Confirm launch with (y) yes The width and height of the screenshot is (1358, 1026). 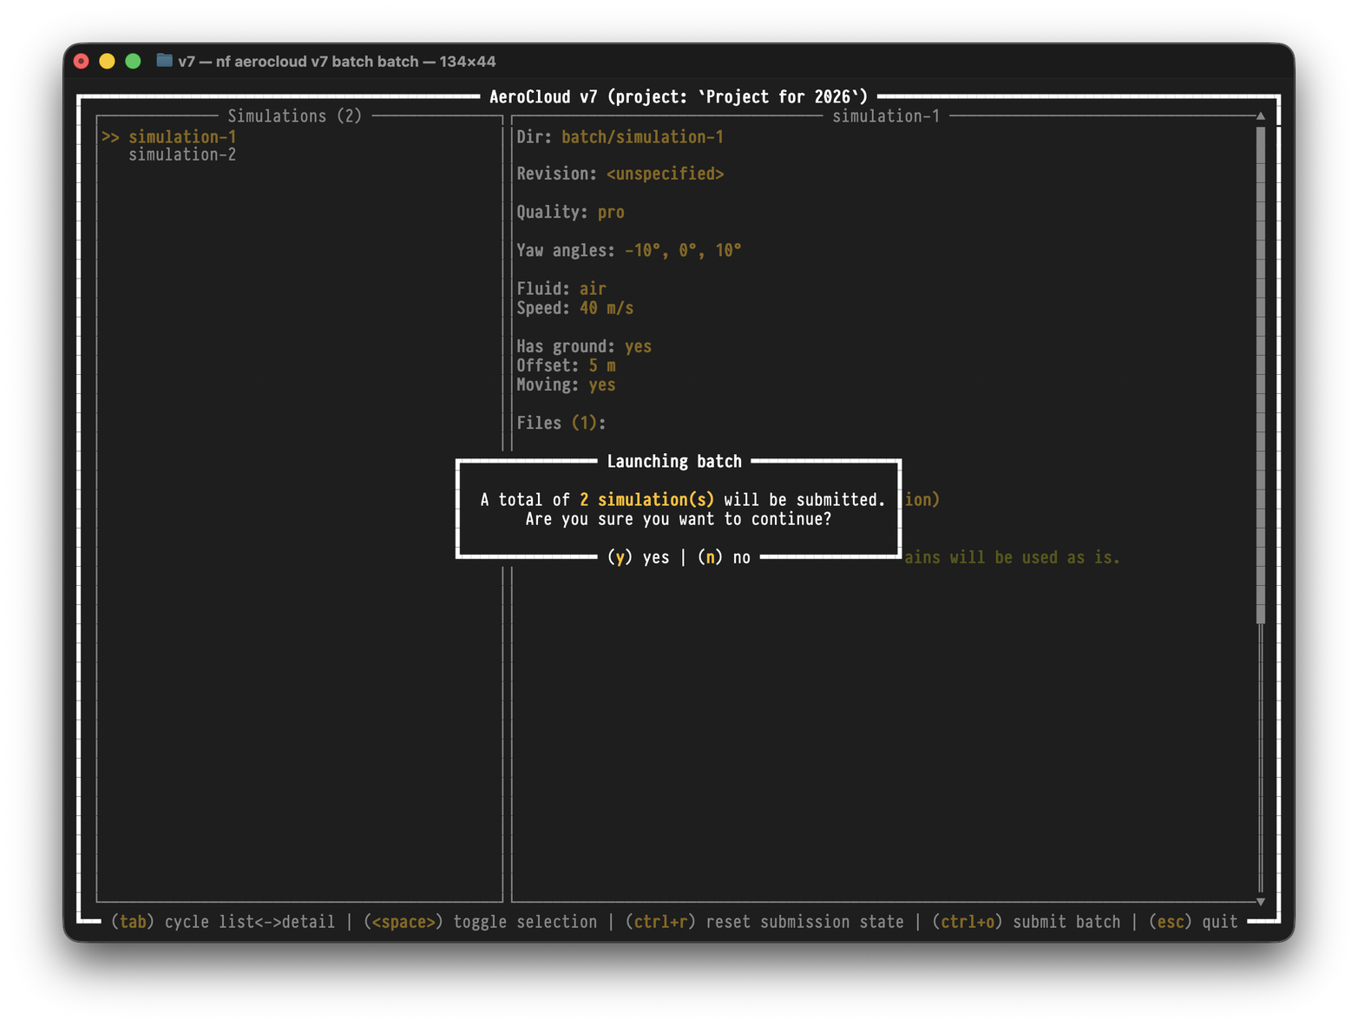tap(639, 557)
